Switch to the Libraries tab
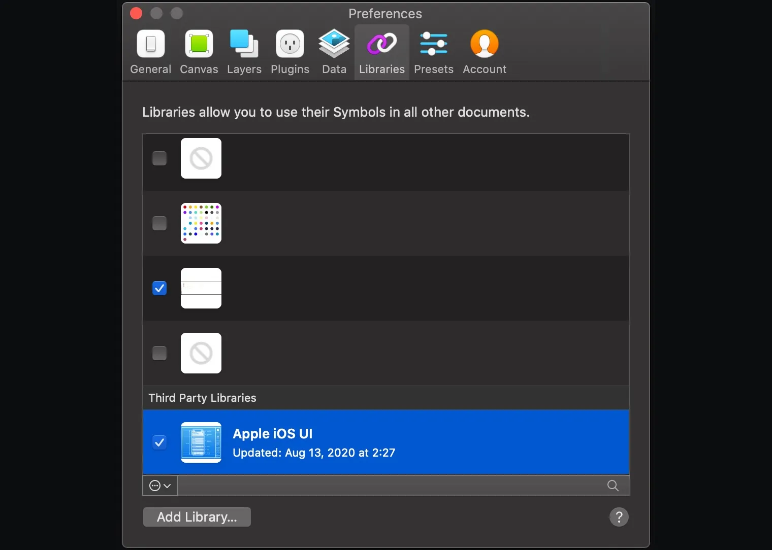772x550 pixels. tap(381, 52)
